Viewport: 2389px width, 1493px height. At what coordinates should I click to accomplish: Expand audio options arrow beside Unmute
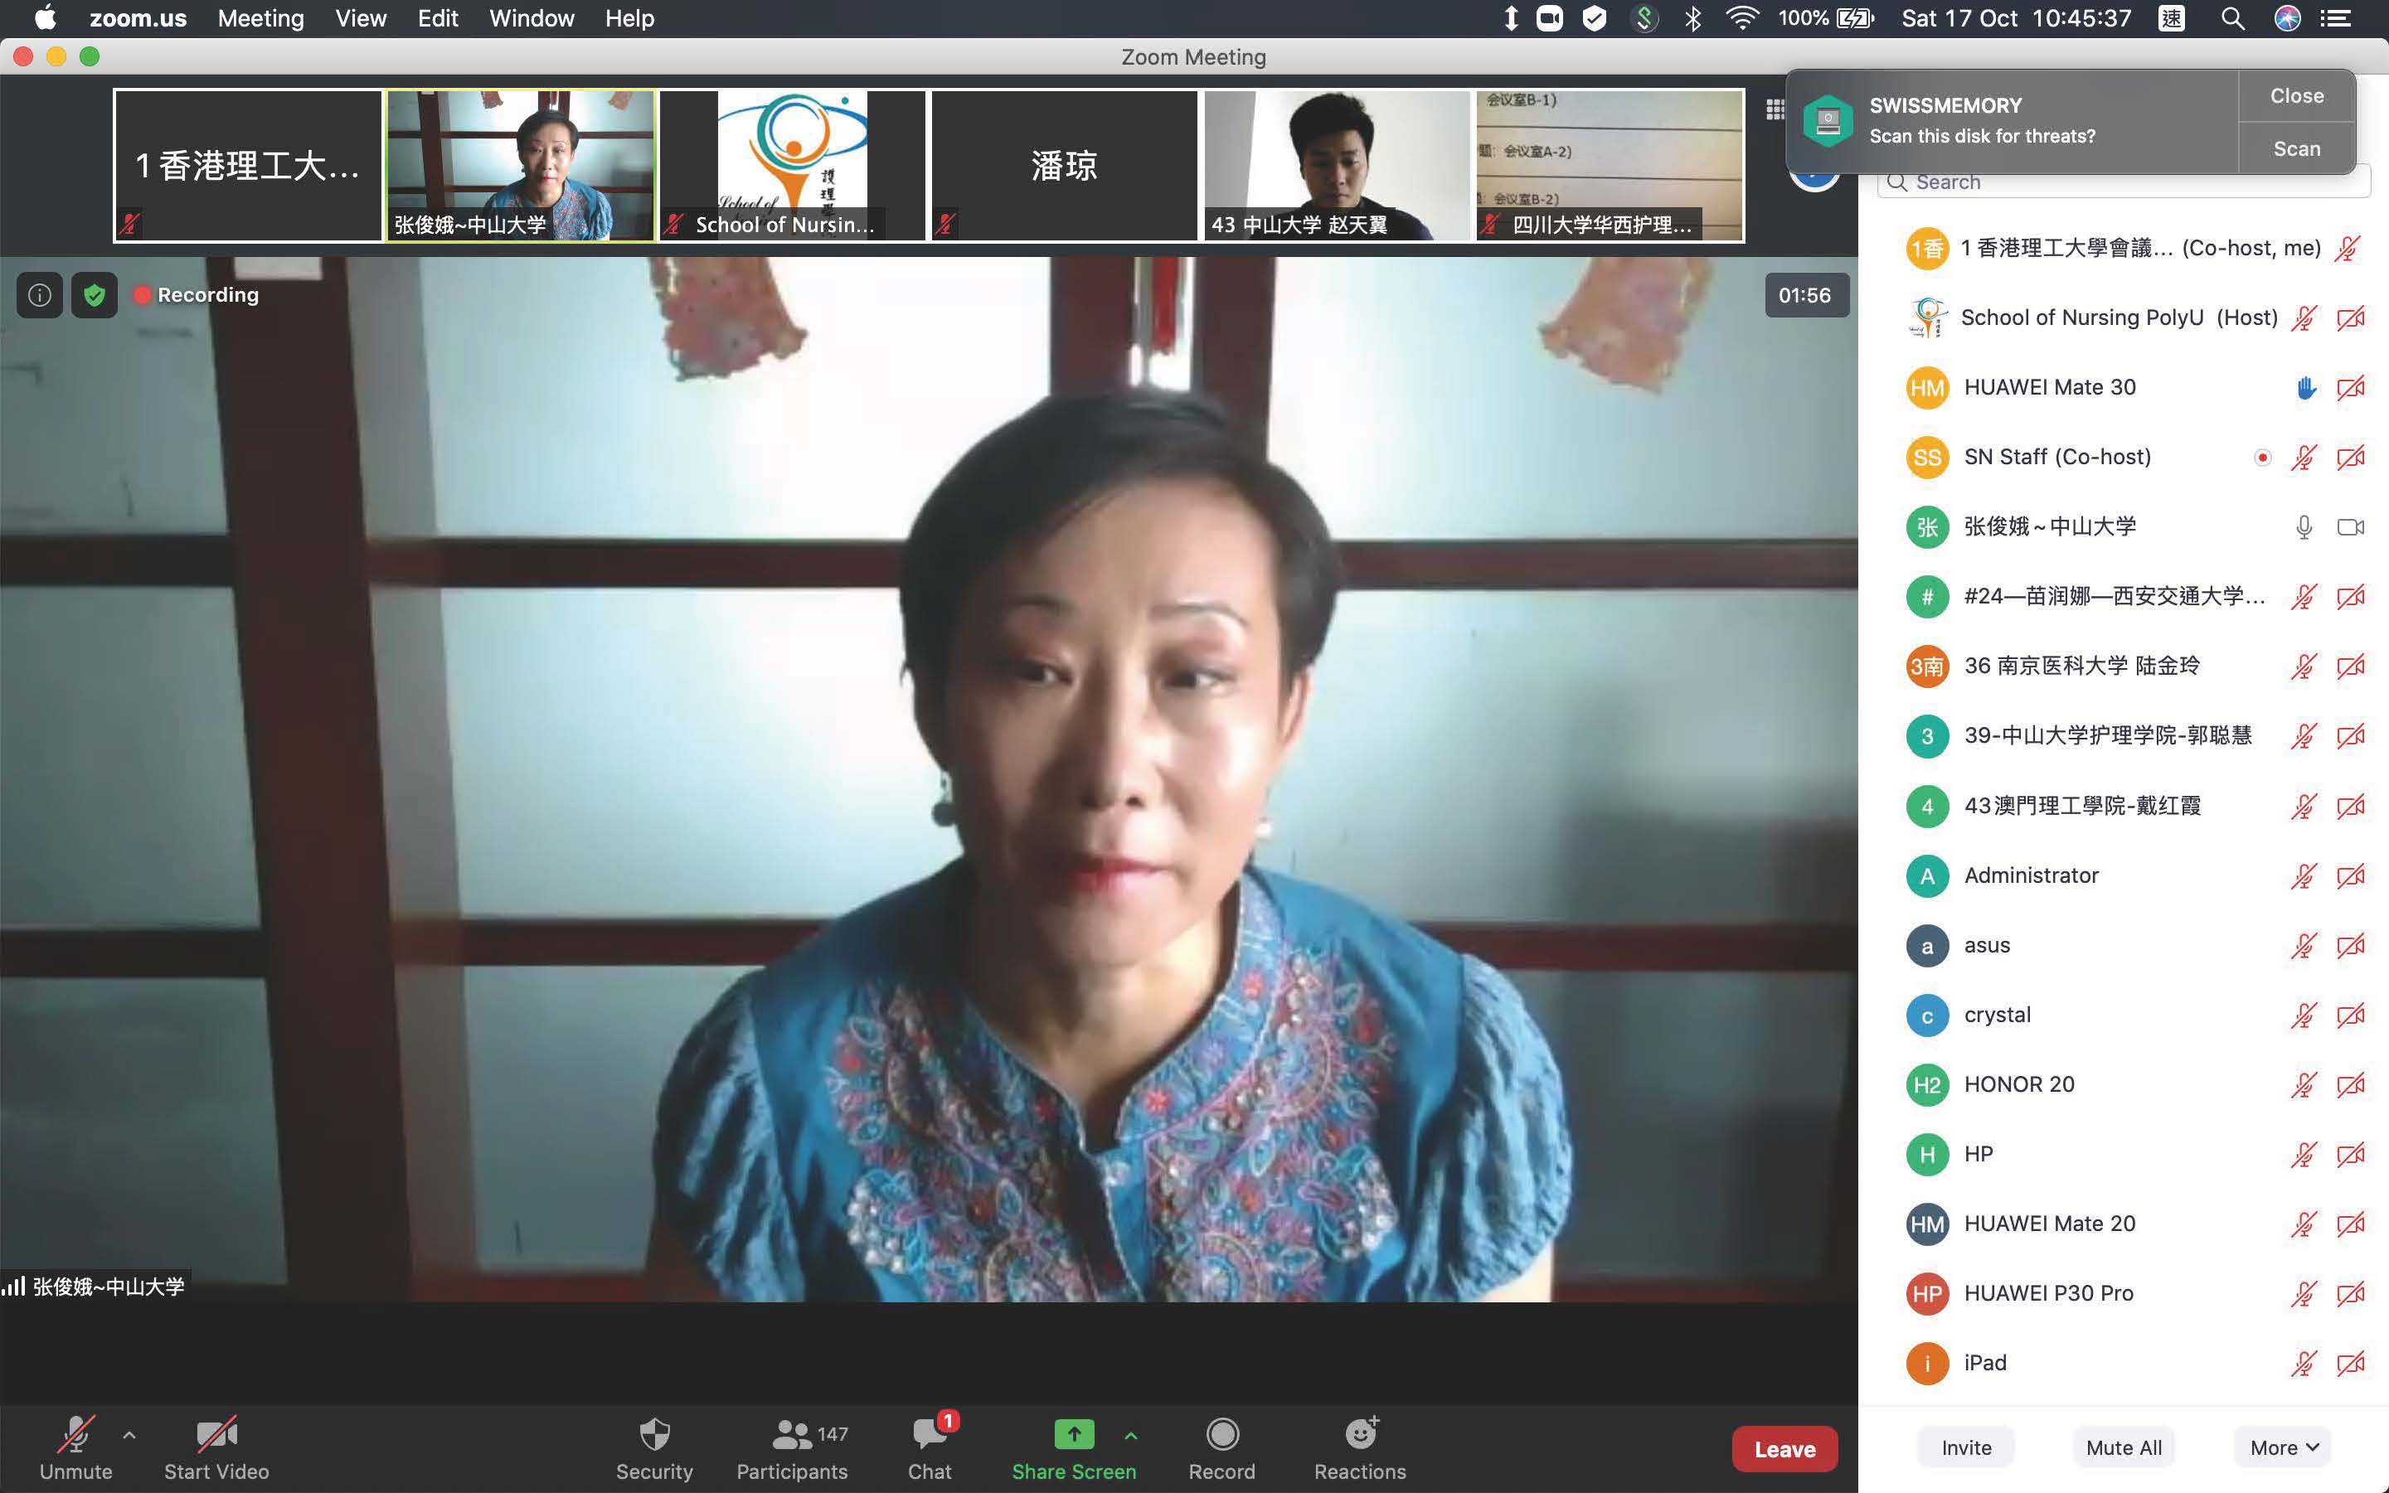pos(129,1435)
